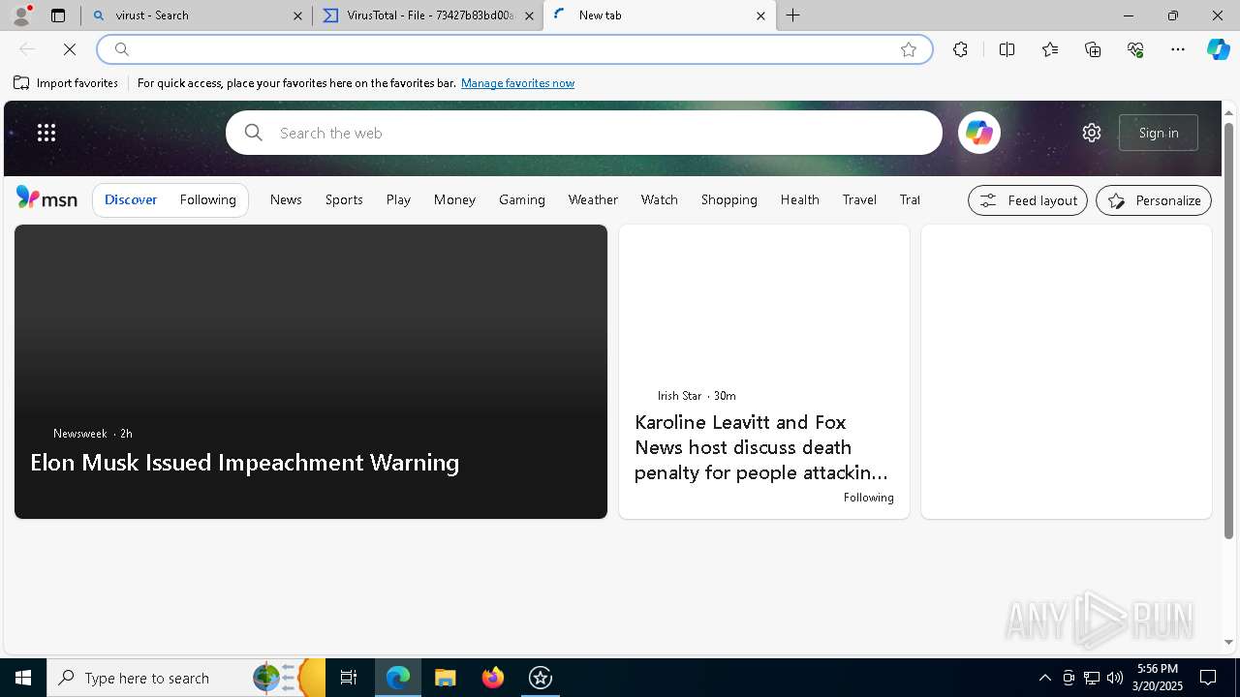The width and height of the screenshot is (1240, 697).
Task: Open the Play category
Action: click(x=398, y=199)
